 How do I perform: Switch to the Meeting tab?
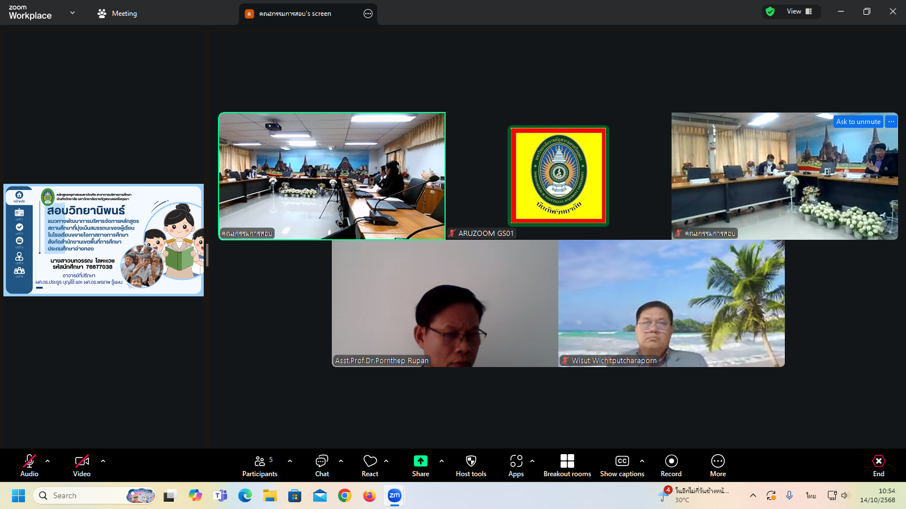point(117,14)
